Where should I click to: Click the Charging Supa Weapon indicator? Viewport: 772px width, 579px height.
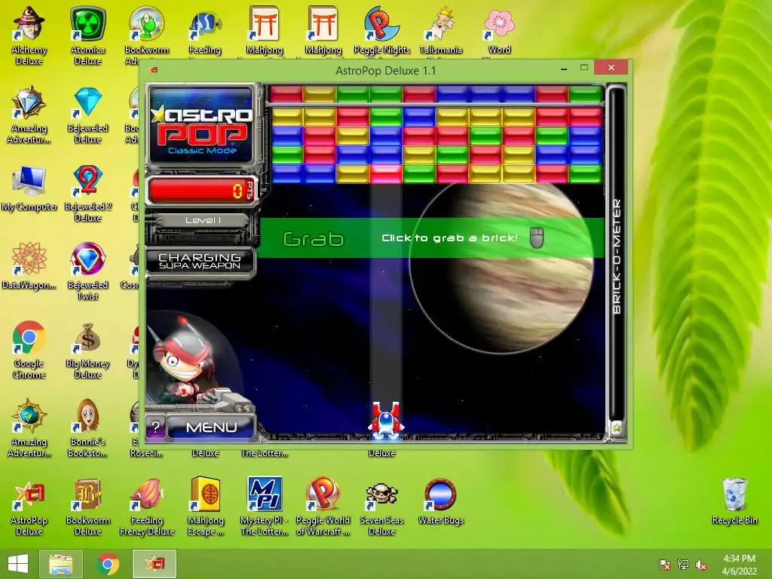coord(200,262)
